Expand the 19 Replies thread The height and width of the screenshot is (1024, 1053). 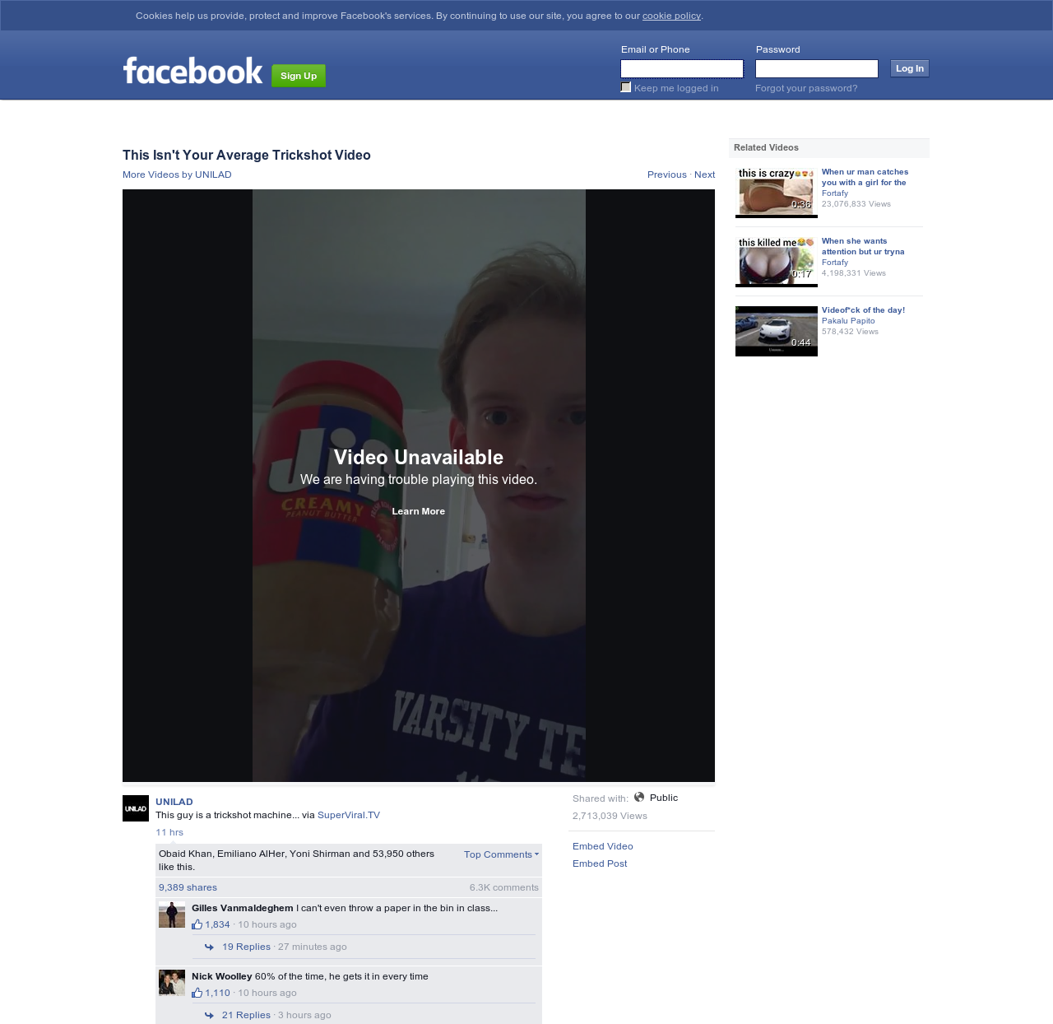tap(246, 947)
